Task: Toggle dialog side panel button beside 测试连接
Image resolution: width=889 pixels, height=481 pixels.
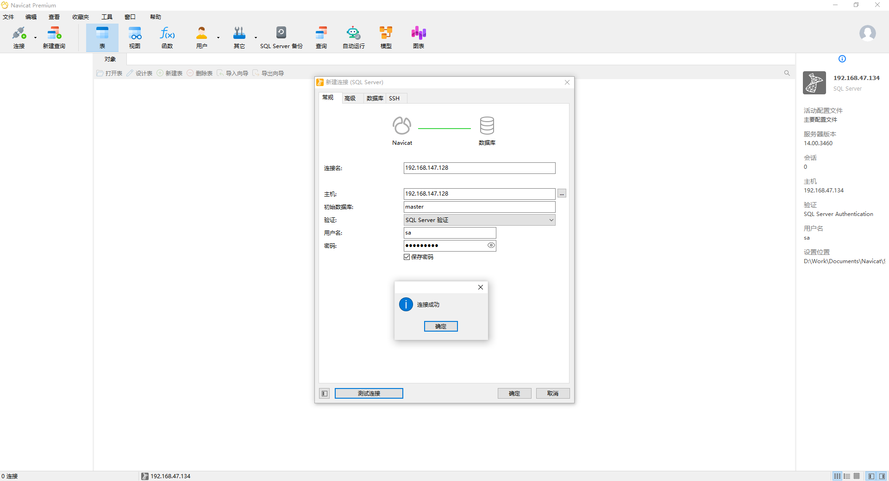Action: (x=325, y=394)
